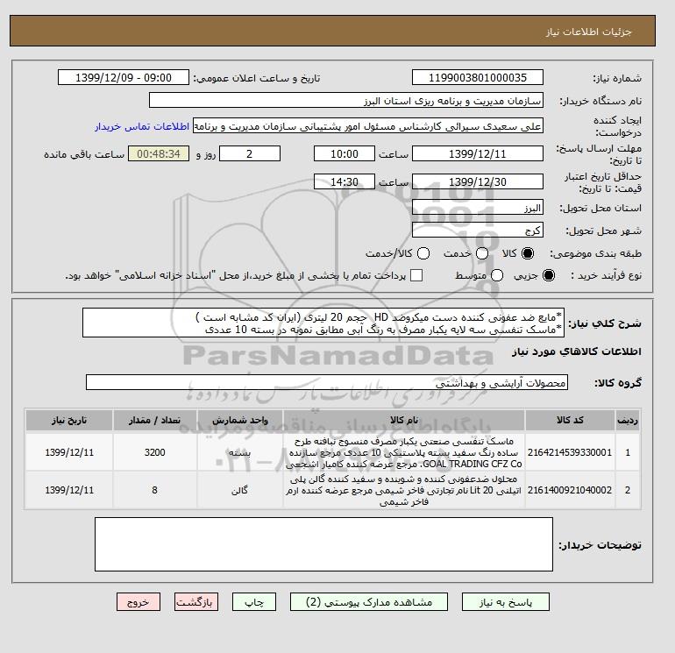This screenshot has width=675, height=653.
Task: Click the deadline time field 10:00
Action: 345,153
